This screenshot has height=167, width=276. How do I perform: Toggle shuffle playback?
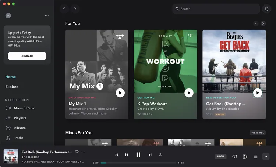[x=116, y=155]
